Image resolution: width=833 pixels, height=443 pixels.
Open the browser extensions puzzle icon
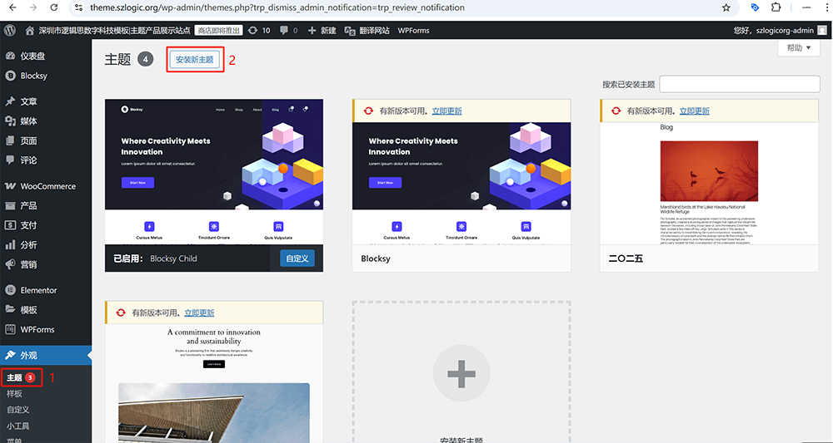coord(776,7)
